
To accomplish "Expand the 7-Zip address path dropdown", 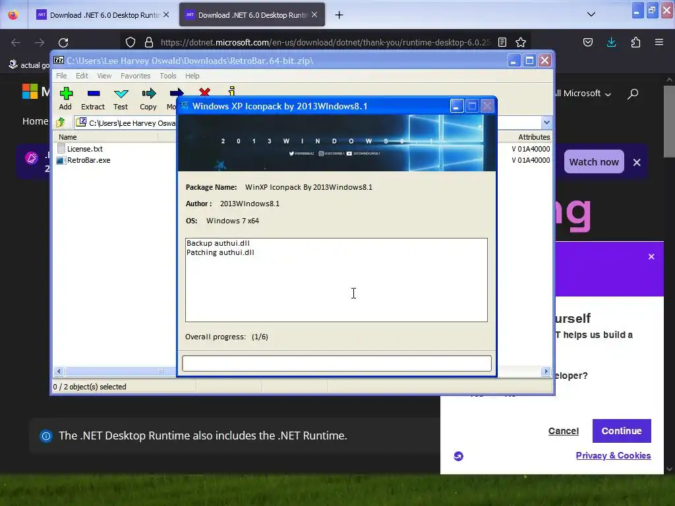I will (x=546, y=123).
